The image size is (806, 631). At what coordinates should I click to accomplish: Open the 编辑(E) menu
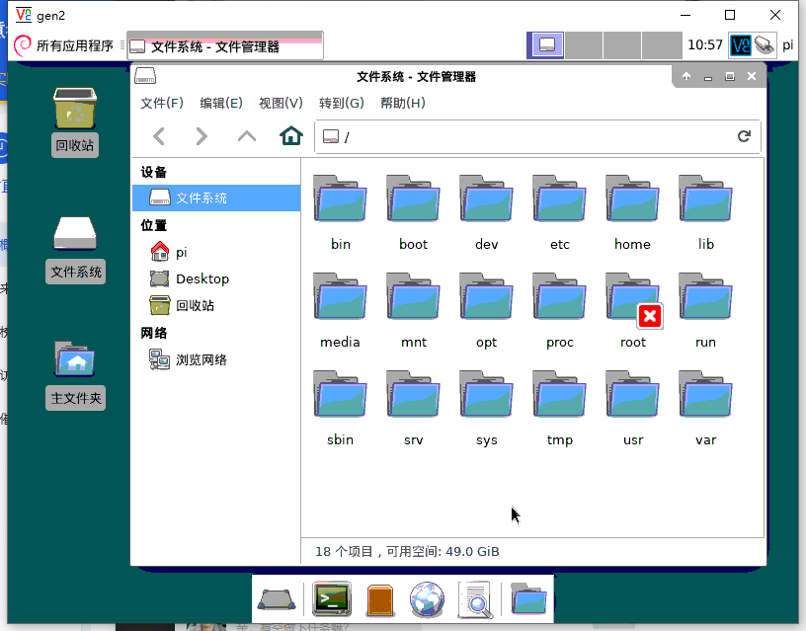[x=221, y=104]
